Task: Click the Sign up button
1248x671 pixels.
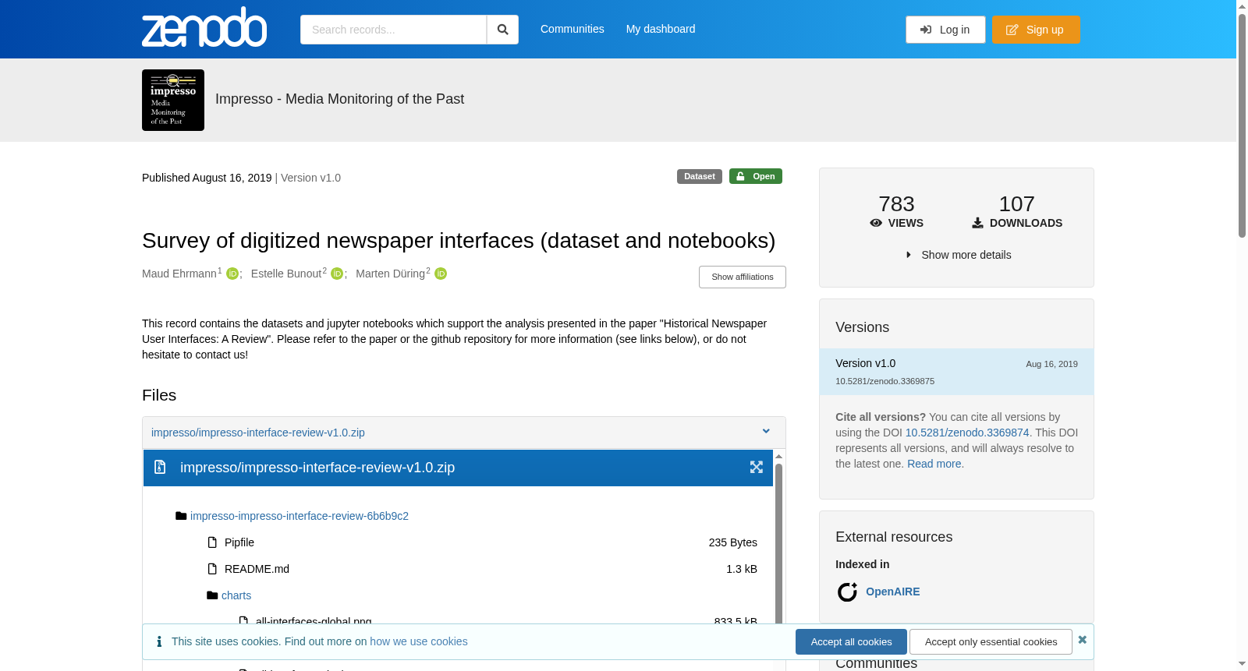Action: pyautogui.click(x=1036, y=30)
